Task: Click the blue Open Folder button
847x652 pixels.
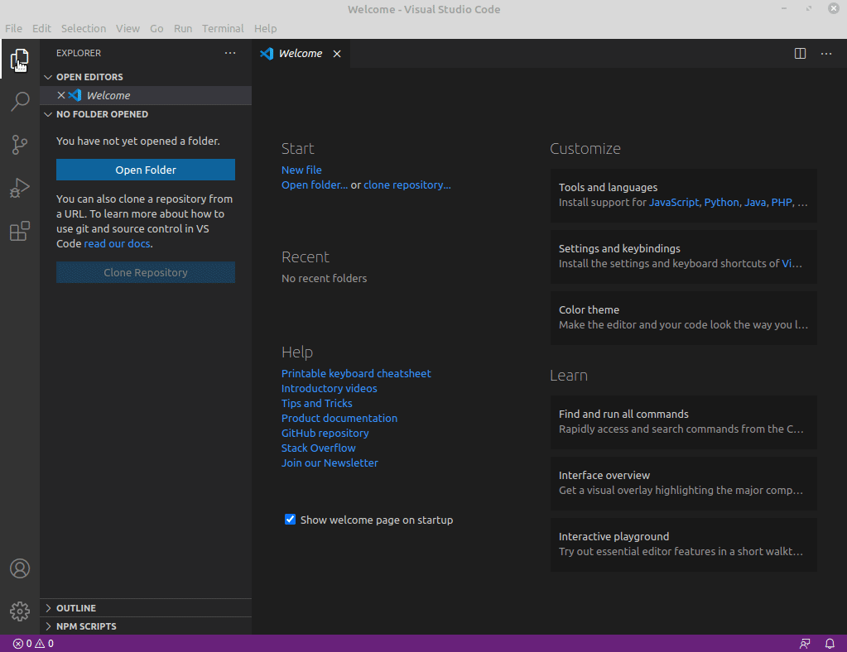Action: tap(146, 170)
